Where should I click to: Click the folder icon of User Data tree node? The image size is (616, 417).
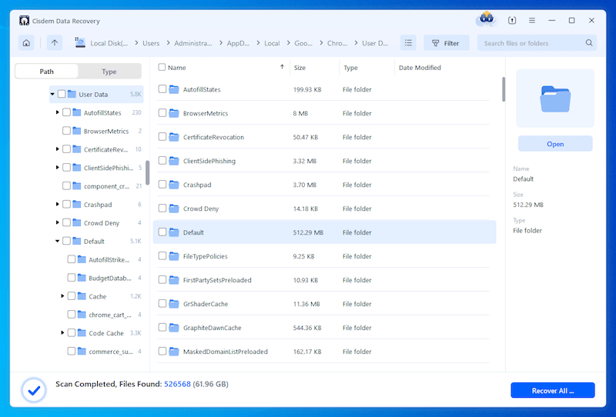click(x=72, y=94)
